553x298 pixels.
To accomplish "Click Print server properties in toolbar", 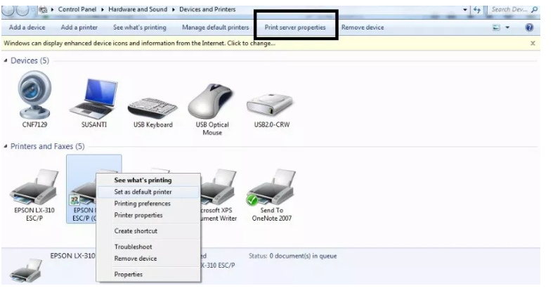I will point(295,27).
